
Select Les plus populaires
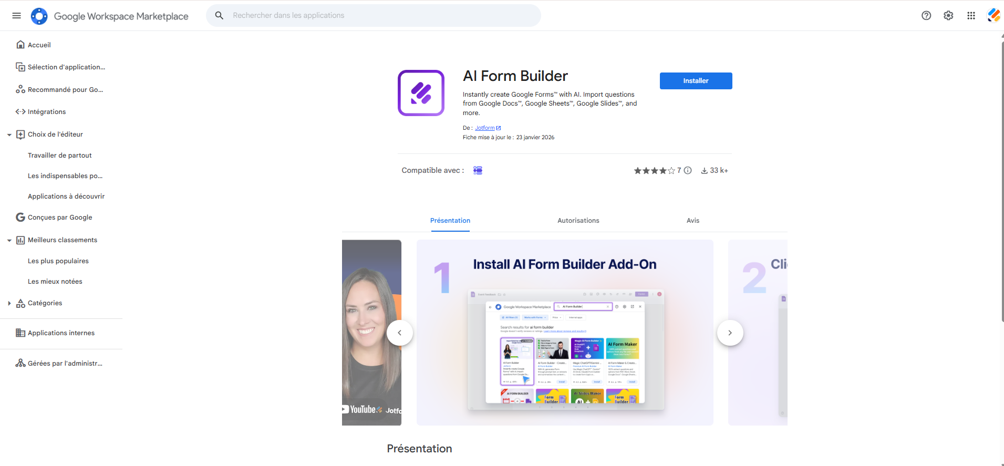point(58,261)
